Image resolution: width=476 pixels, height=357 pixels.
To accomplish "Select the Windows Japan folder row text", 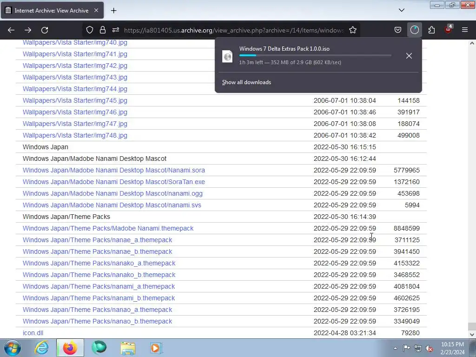I will click(x=45, y=147).
